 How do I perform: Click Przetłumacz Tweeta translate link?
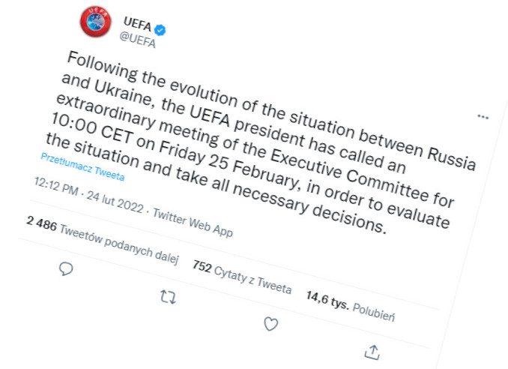pos(82,168)
